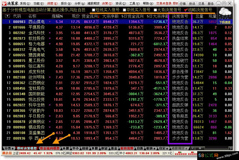Open the 系统(S) menu
This screenshot has width=239, height=160.
[25, 3]
